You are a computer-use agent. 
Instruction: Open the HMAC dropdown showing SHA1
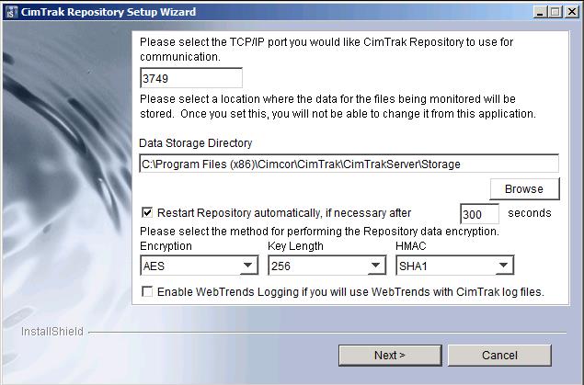tap(503, 266)
